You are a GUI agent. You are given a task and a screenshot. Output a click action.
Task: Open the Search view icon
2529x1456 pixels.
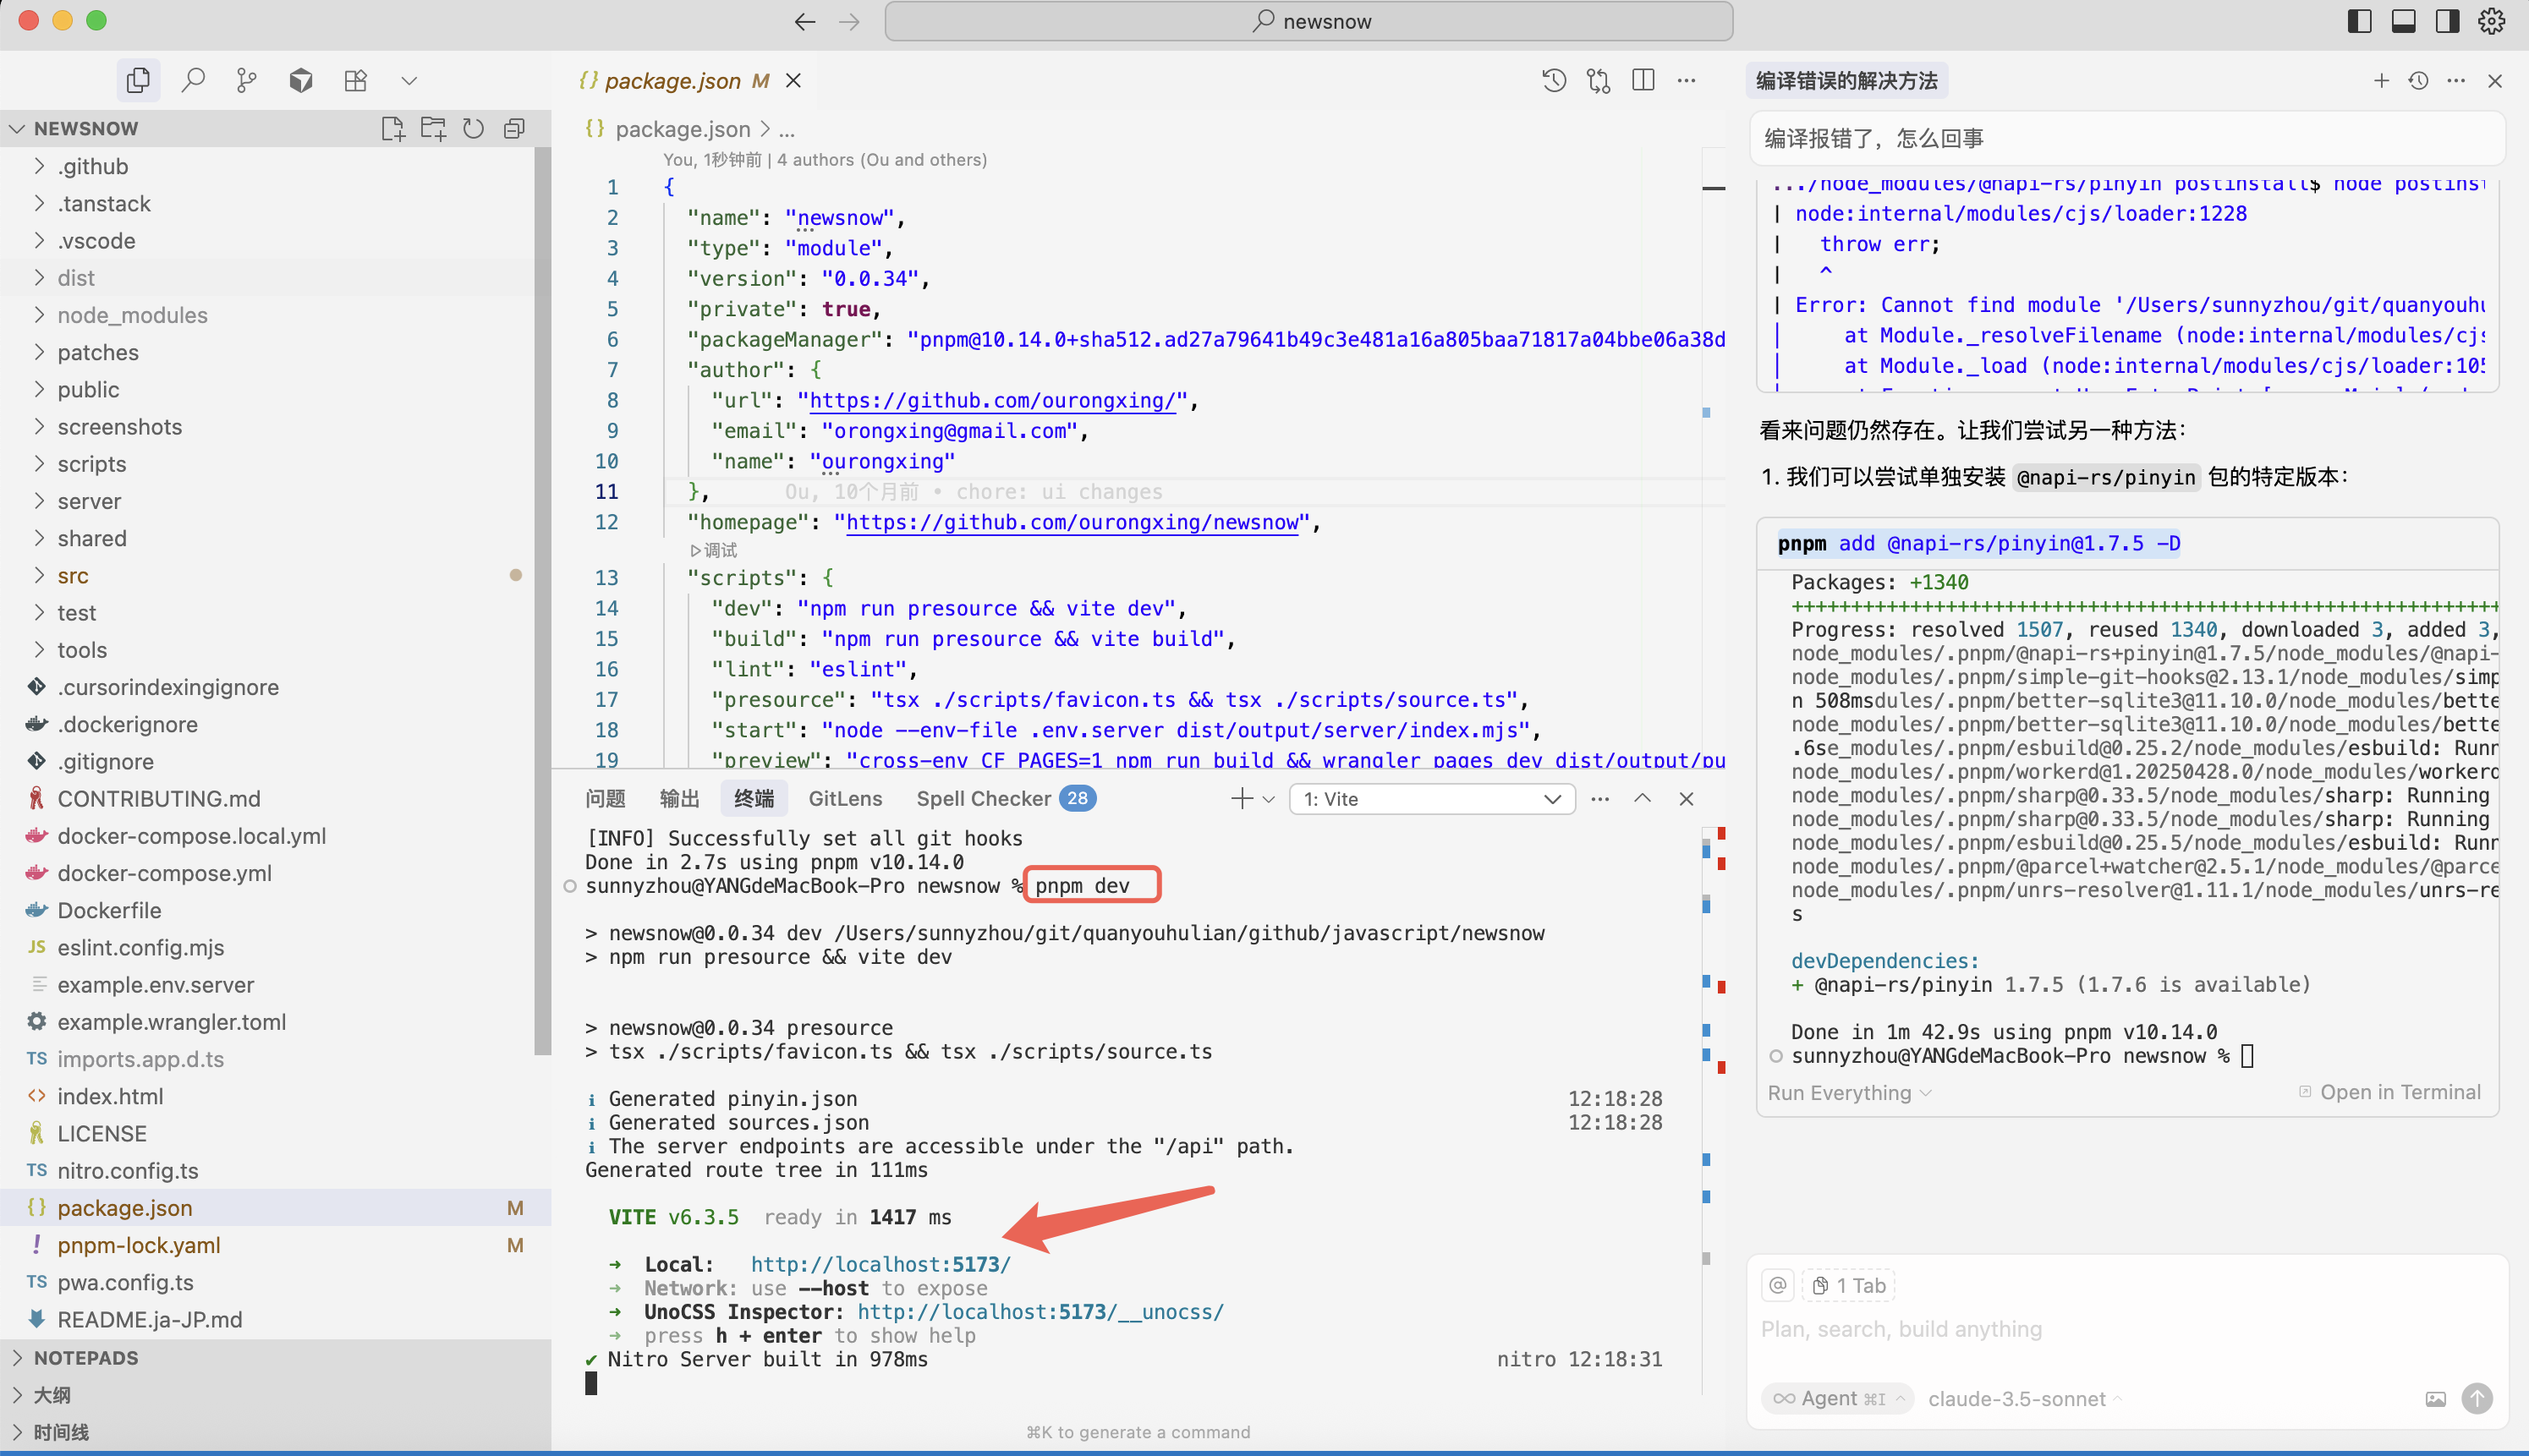tap(193, 80)
